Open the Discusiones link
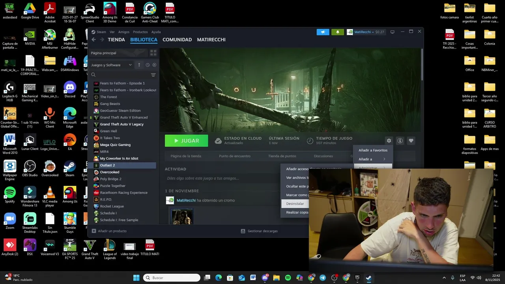Viewport: 505px width, 284px height. [x=323, y=156]
